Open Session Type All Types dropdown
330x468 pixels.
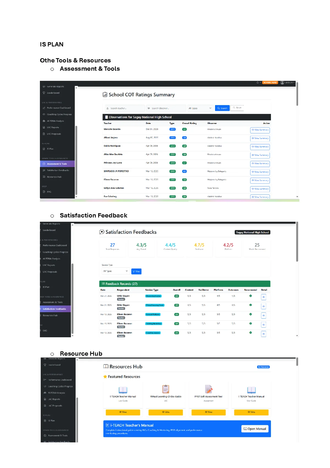(115, 271)
